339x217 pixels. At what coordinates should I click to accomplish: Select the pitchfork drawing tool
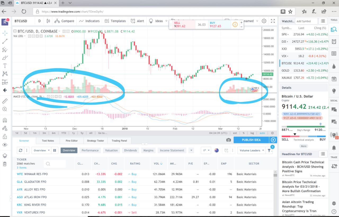coord(5,50)
